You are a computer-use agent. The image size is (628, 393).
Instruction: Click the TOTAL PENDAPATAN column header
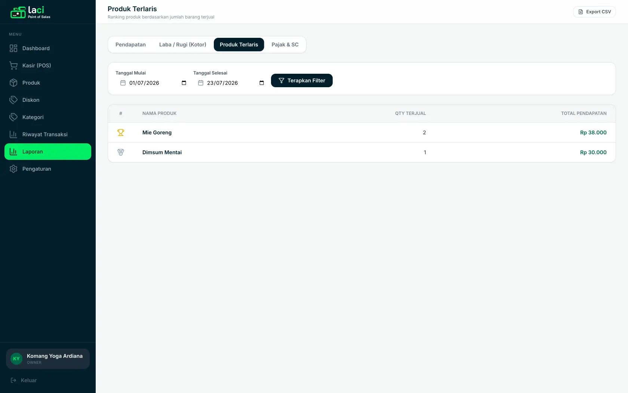coord(584,113)
